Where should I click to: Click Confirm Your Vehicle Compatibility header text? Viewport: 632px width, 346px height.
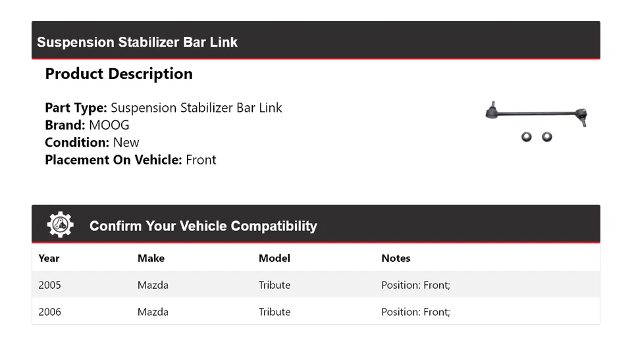(x=203, y=226)
